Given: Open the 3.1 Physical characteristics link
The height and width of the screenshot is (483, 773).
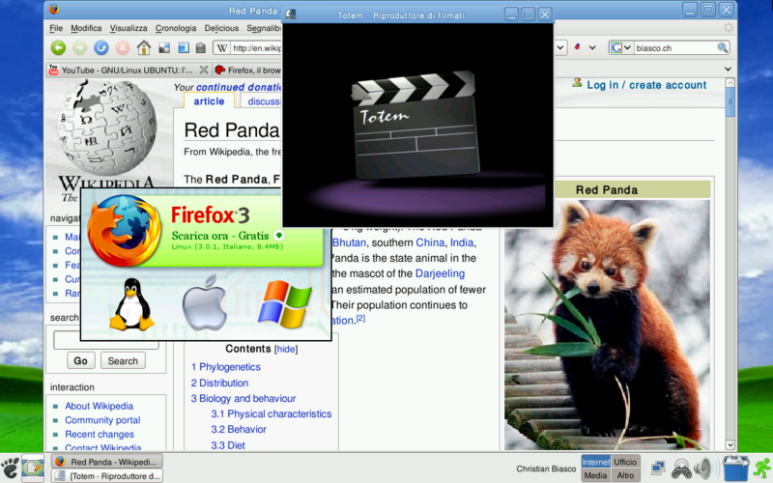Looking at the screenshot, I should coord(272,414).
